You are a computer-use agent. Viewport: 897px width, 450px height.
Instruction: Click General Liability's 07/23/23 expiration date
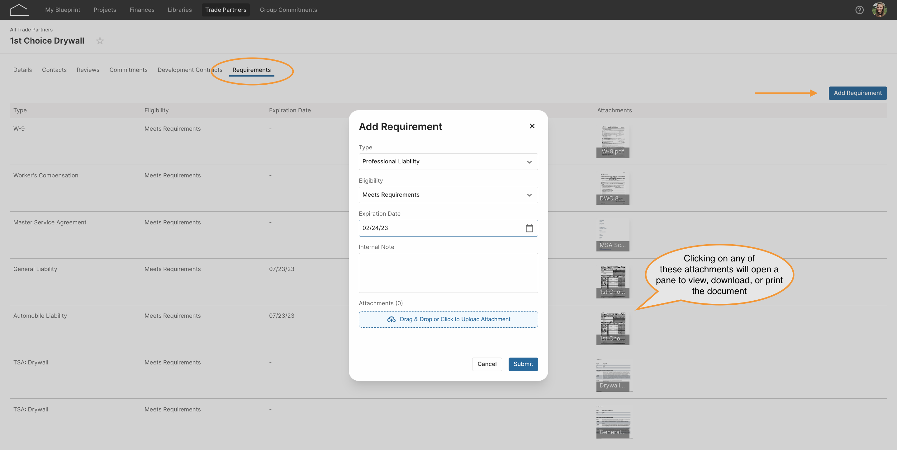pos(281,269)
